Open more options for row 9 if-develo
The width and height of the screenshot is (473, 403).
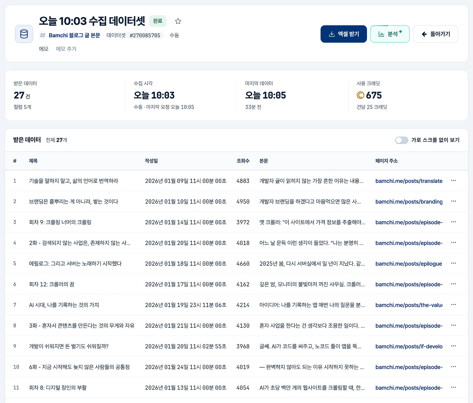point(453,346)
